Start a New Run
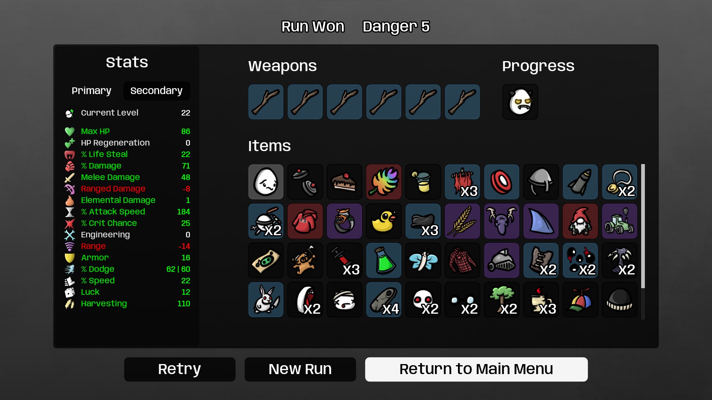This screenshot has width=712, height=400. pyautogui.click(x=300, y=369)
